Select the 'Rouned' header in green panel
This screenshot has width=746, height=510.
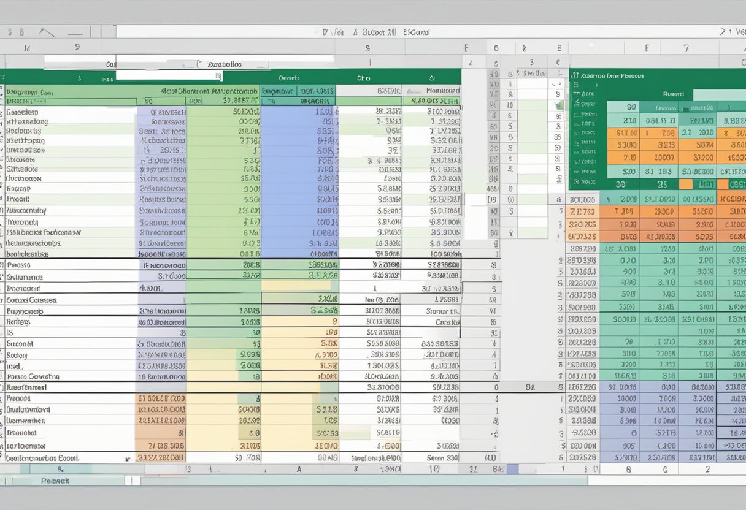point(673,94)
